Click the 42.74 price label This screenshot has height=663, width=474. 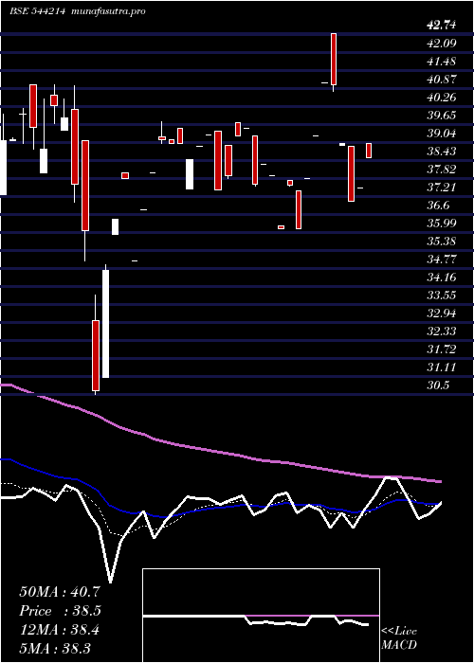pos(442,26)
